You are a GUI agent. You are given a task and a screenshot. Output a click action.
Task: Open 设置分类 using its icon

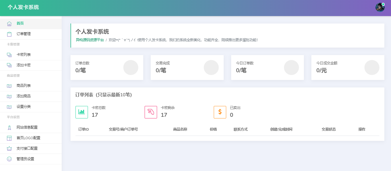click(10, 107)
